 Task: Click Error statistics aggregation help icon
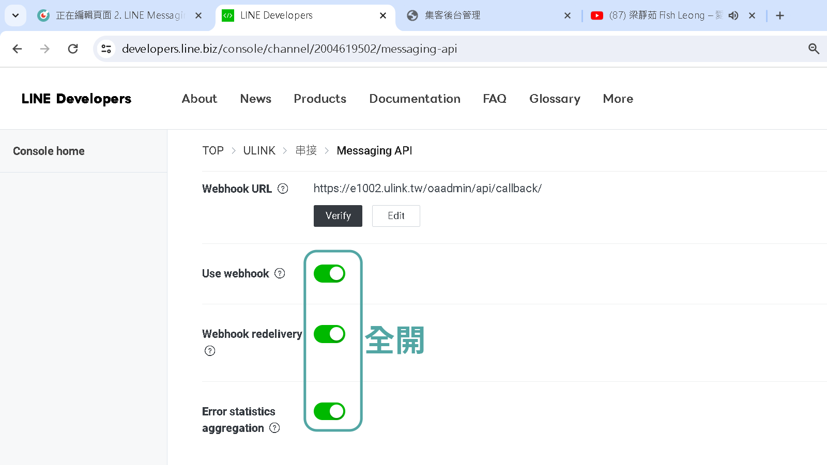point(275,428)
